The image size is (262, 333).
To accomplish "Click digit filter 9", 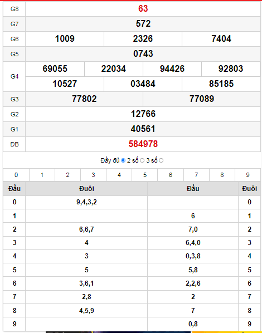I will [x=248, y=175].
